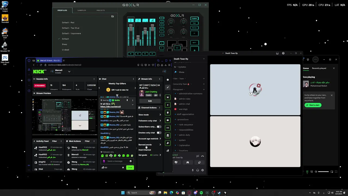Click Spotify volume slider

(x=324, y=172)
